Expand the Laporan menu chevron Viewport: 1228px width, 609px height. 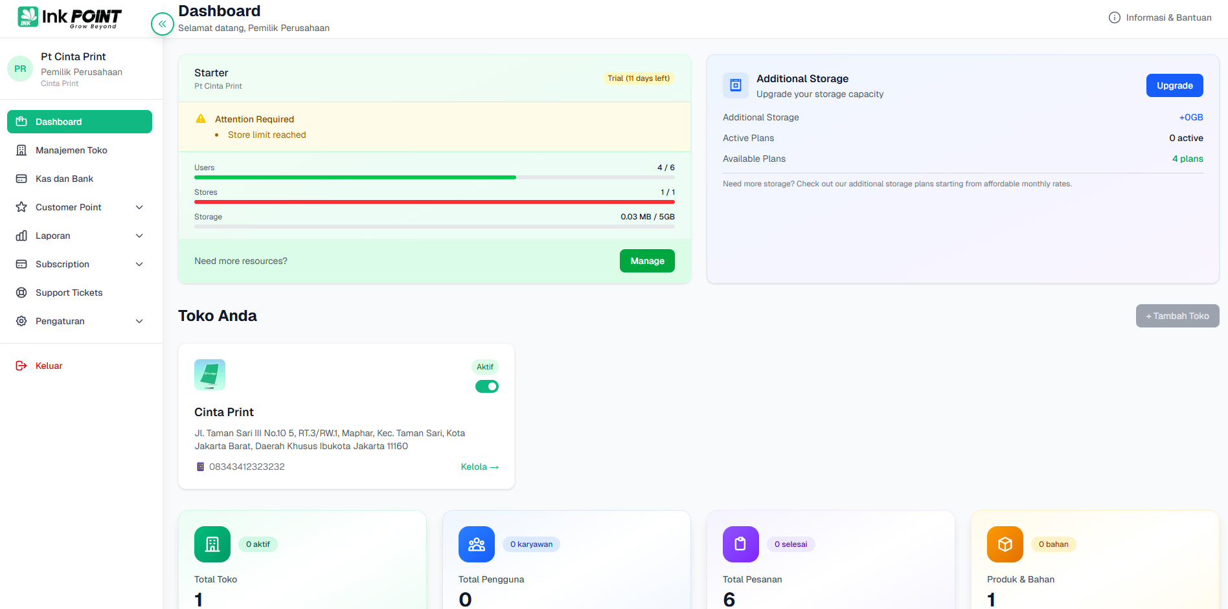[139, 236]
